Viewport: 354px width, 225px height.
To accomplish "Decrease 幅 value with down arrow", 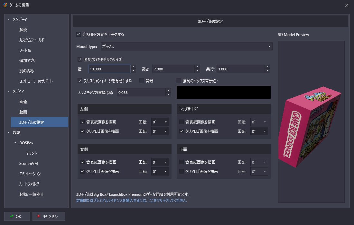I will pyautogui.click(x=134, y=71).
